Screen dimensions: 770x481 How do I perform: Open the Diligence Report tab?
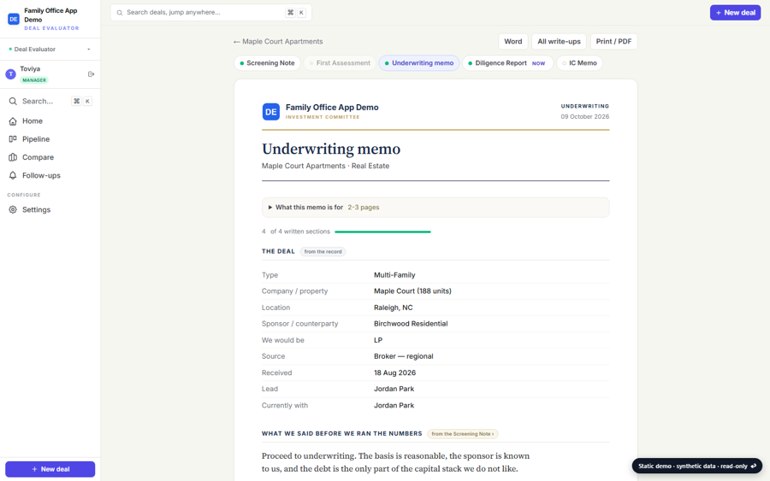coord(507,63)
